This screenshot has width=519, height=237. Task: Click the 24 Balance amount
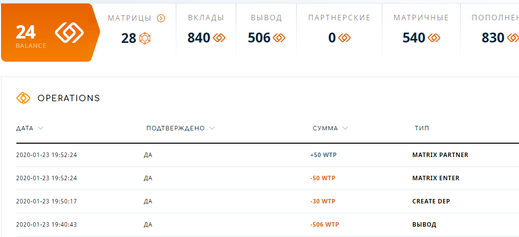26,33
